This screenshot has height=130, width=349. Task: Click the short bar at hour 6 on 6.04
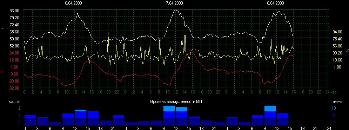click(55, 124)
